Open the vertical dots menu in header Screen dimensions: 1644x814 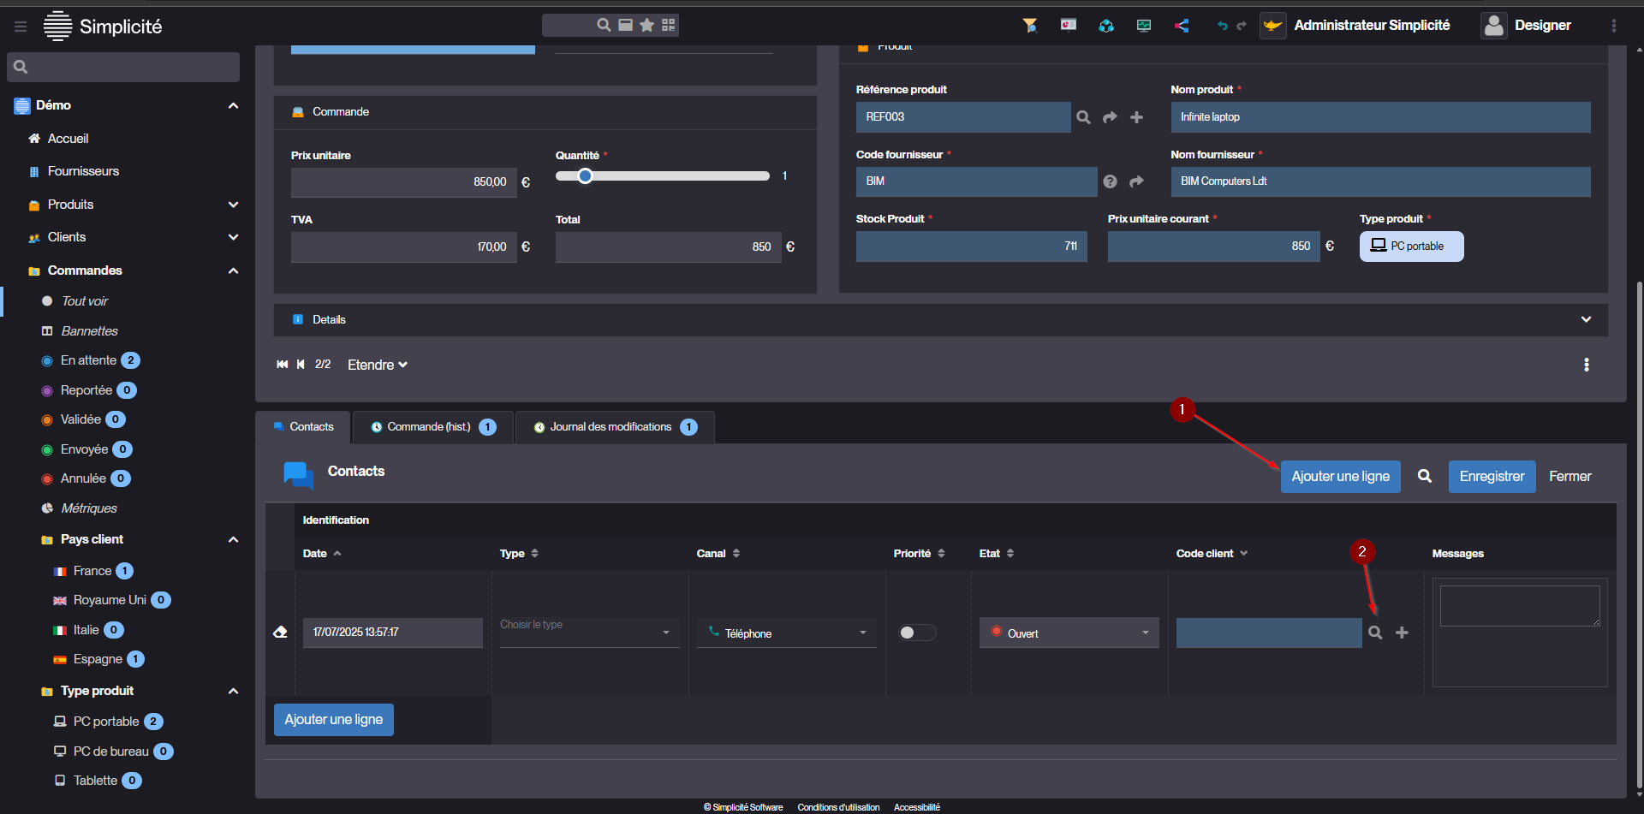[1613, 26]
